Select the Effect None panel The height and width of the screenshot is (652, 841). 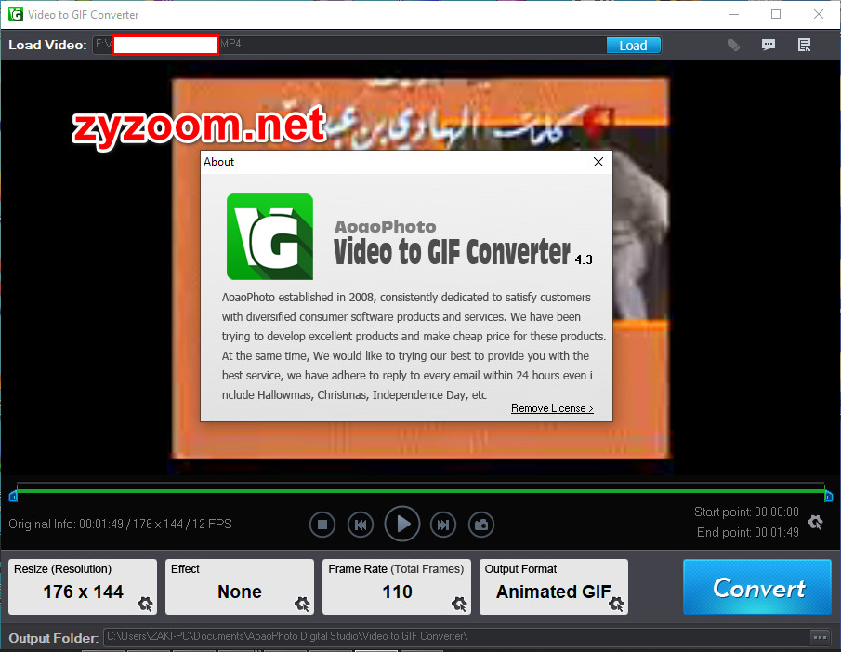(x=240, y=587)
